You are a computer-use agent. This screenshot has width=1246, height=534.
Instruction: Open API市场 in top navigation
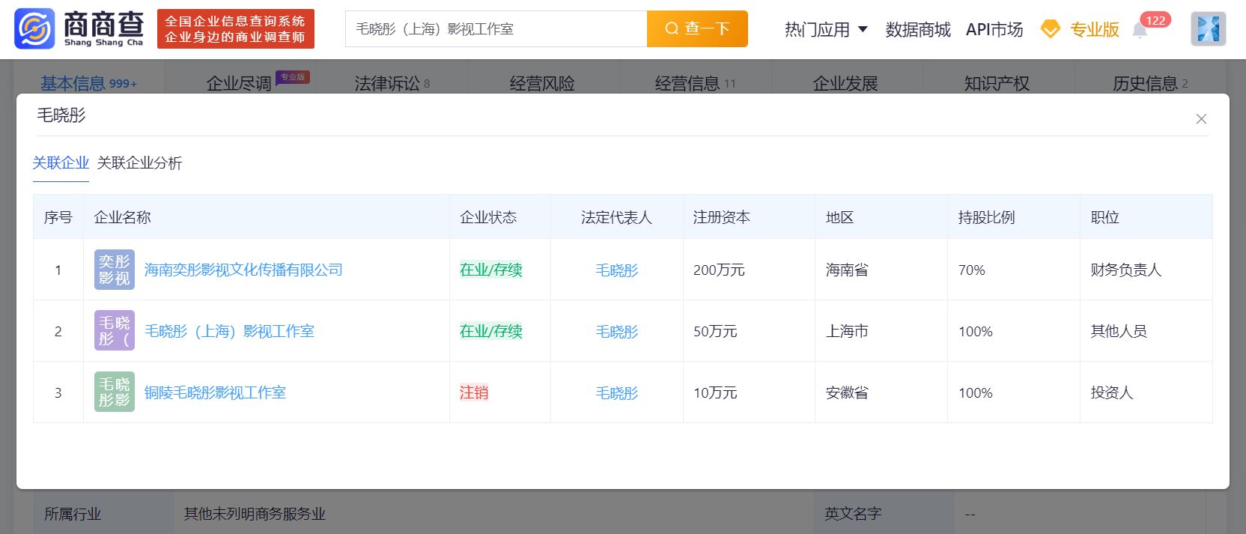pyautogui.click(x=994, y=29)
